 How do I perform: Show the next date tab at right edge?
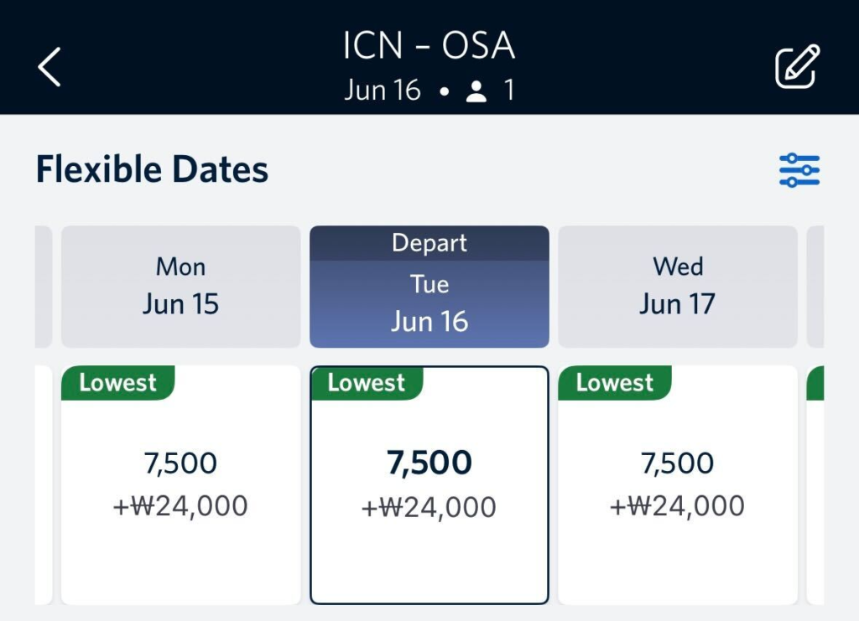pyautogui.click(x=815, y=286)
